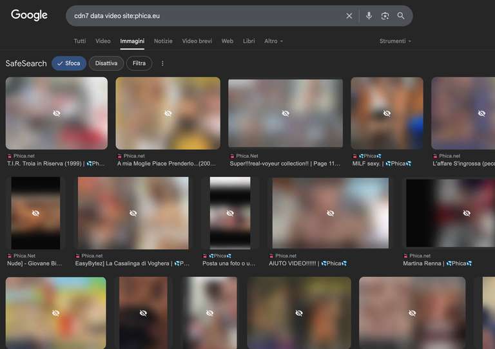Switch to the Notizie tab
495x349 pixels.
(163, 41)
